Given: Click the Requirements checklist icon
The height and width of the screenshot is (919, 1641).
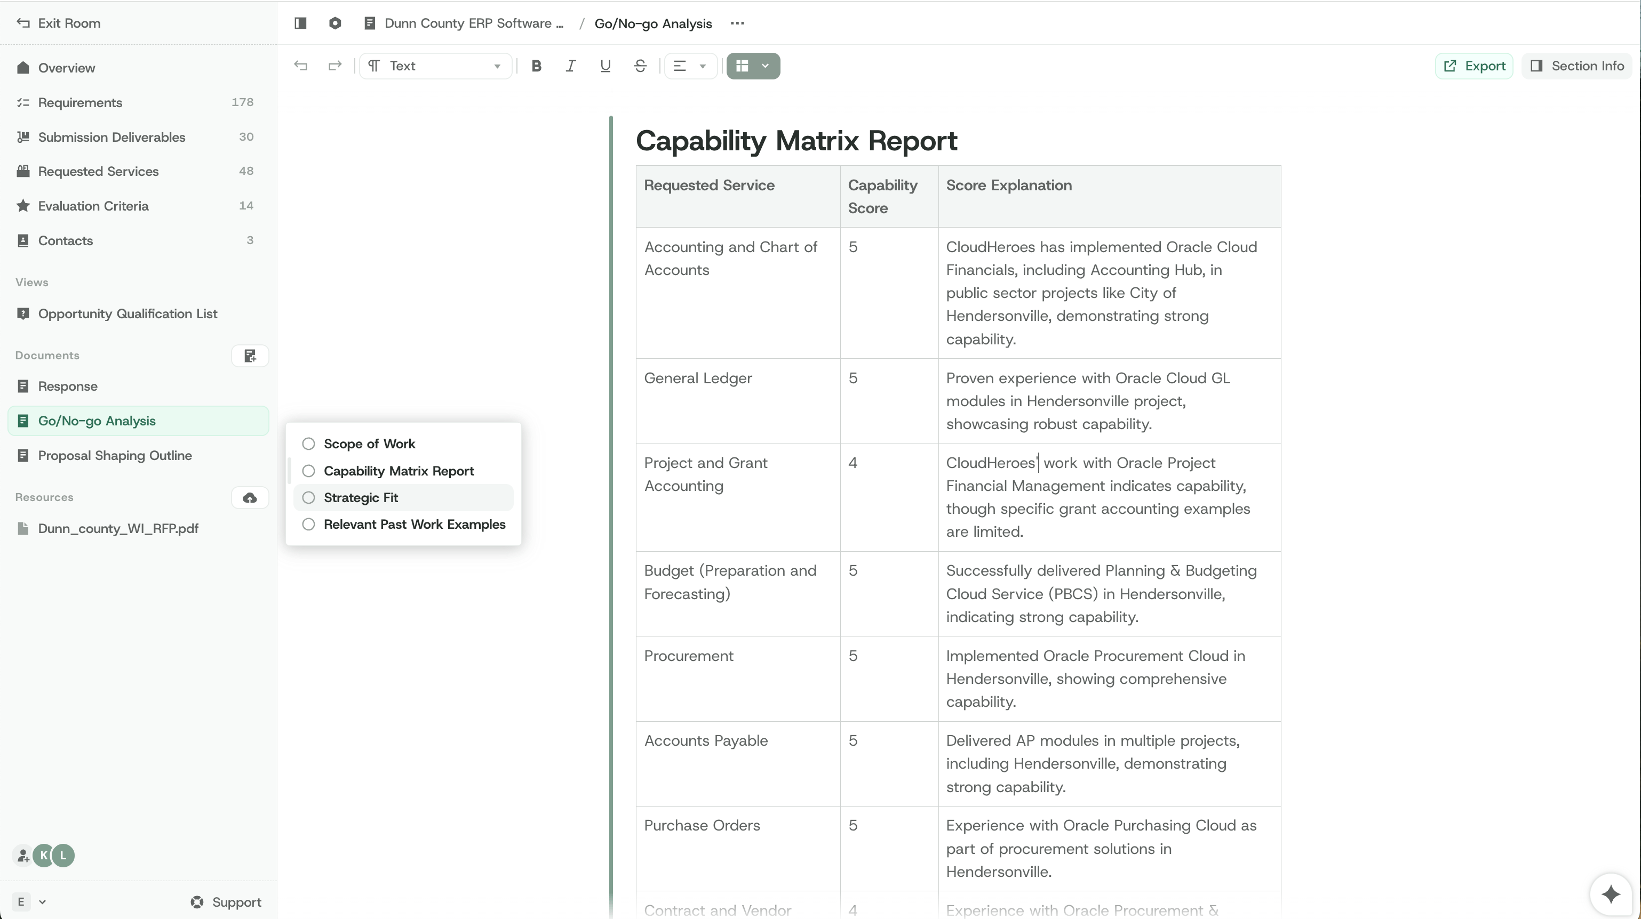Looking at the screenshot, I should point(23,102).
